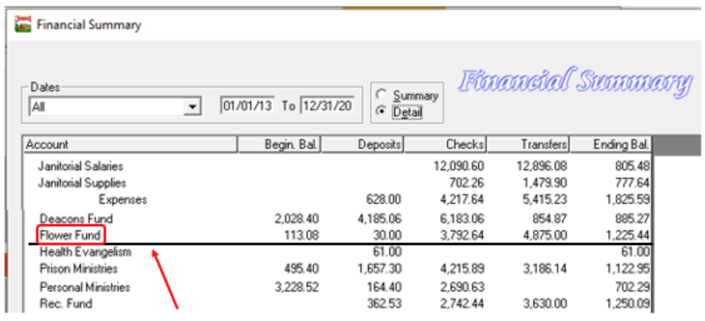This screenshot has height=321, width=705.
Task: Select the Detail radio button
Action: (x=381, y=112)
